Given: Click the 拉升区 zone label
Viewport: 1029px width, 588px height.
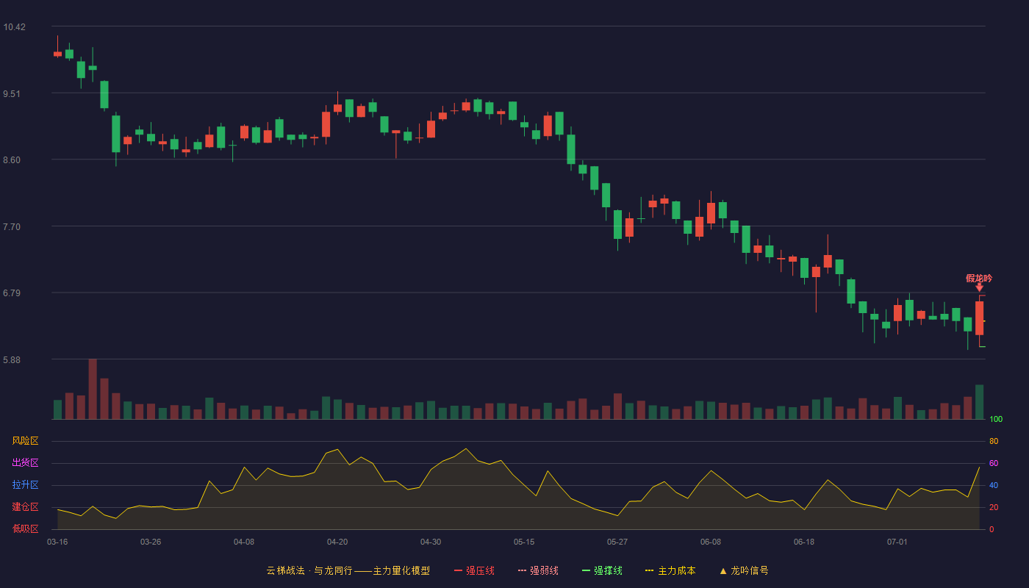Looking at the screenshot, I should (x=25, y=485).
